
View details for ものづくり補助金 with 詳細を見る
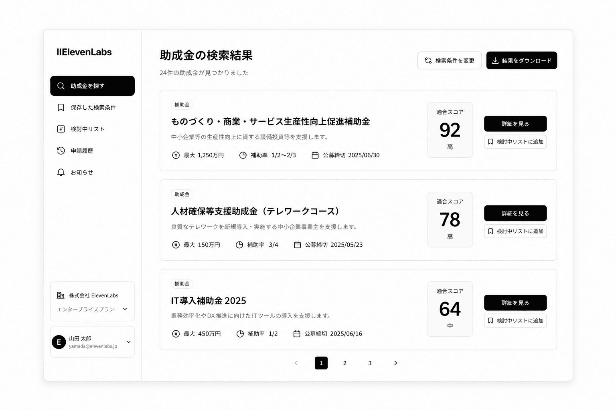pyautogui.click(x=515, y=124)
